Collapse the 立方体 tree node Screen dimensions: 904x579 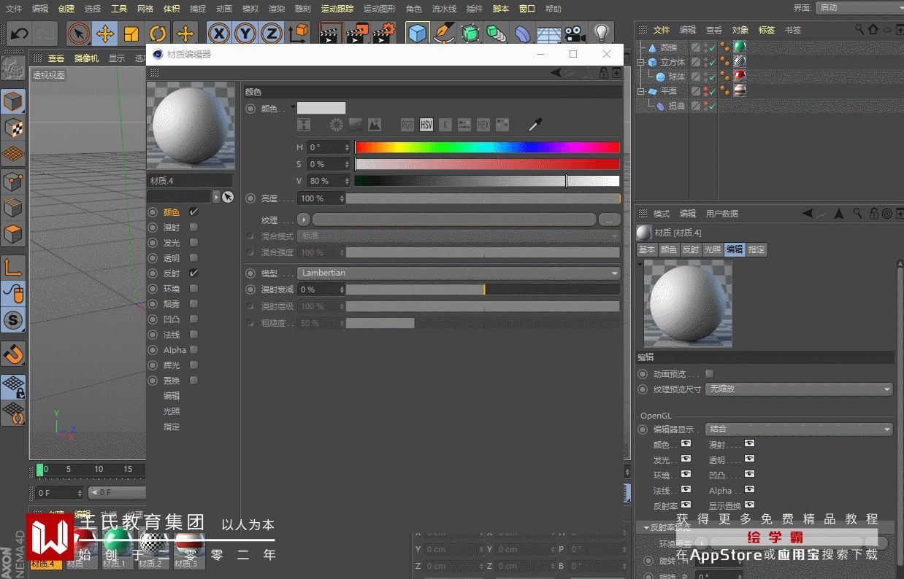click(x=641, y=62)
